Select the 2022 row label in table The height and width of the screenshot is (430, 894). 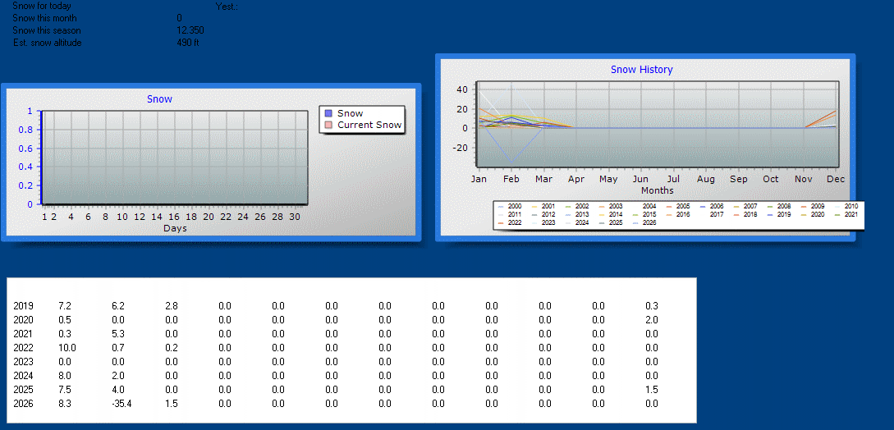[x=23, y=348]
